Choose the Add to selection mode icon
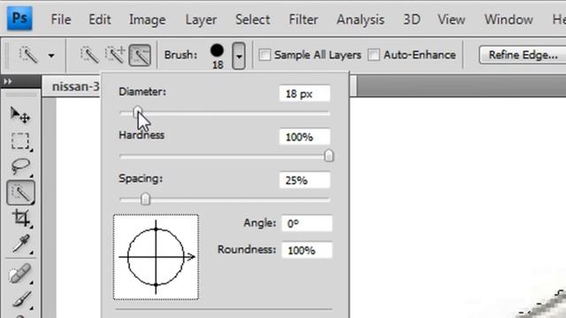This screenshot has height=318, width=566. click(114, 55)
